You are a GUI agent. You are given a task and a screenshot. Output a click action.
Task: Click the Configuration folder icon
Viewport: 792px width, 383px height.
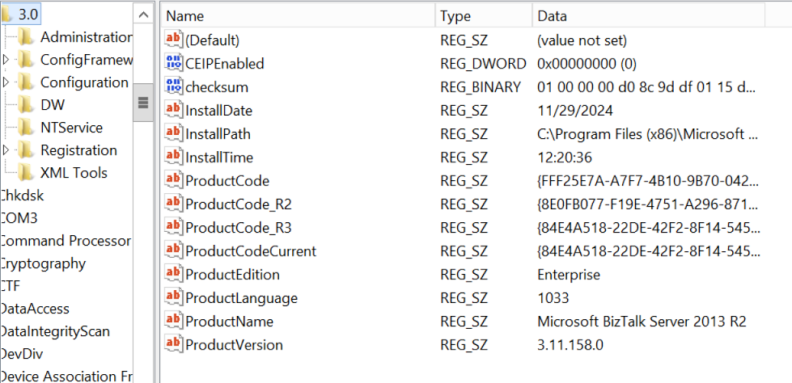[x=25, y=82]
